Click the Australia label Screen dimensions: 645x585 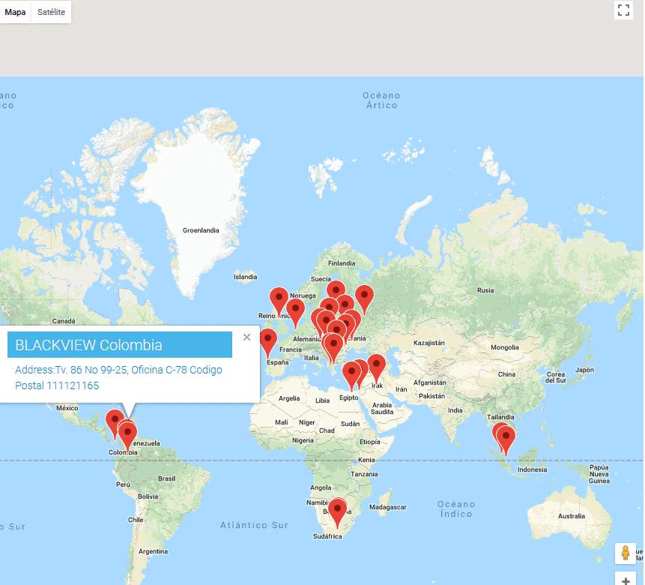tap(572, 516)
